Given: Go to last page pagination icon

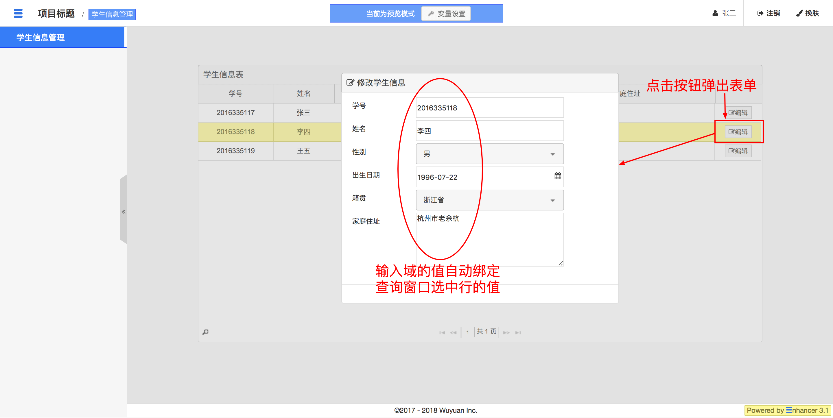Looking at the screenshot, I should coord(518,332).
